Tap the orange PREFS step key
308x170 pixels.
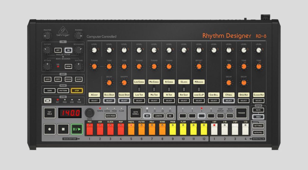click(131, 129)
